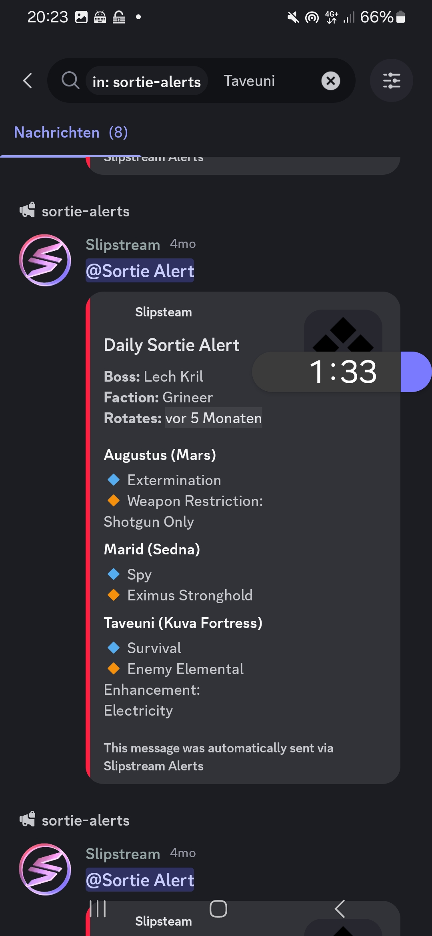Tap the first @Sortie Alert mention
The width and height of the screenshot is (432, 936).
click(140, 271)
